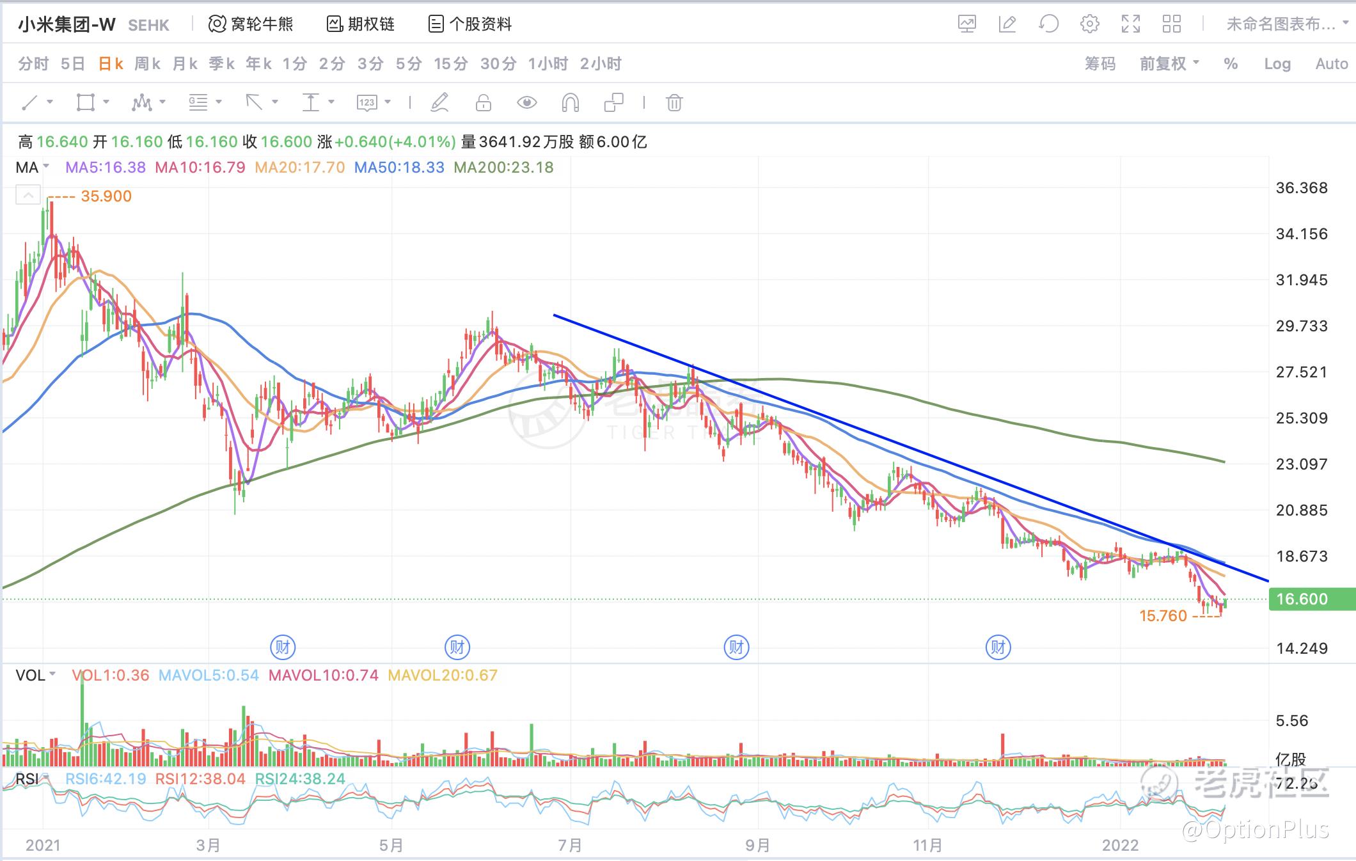
Task: Click the 财 earnings marker near March
Action: [282, 647]
